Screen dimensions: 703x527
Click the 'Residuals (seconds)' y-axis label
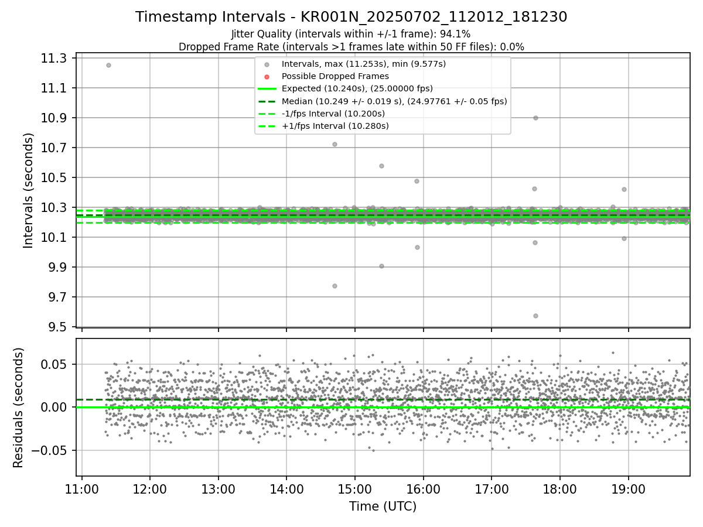click(x=18, y=408)
